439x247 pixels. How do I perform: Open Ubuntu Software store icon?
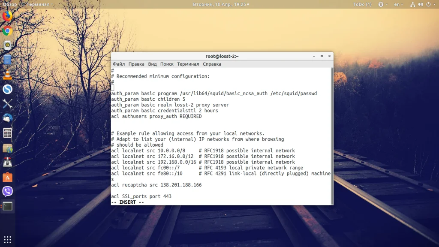coord(8,177)
